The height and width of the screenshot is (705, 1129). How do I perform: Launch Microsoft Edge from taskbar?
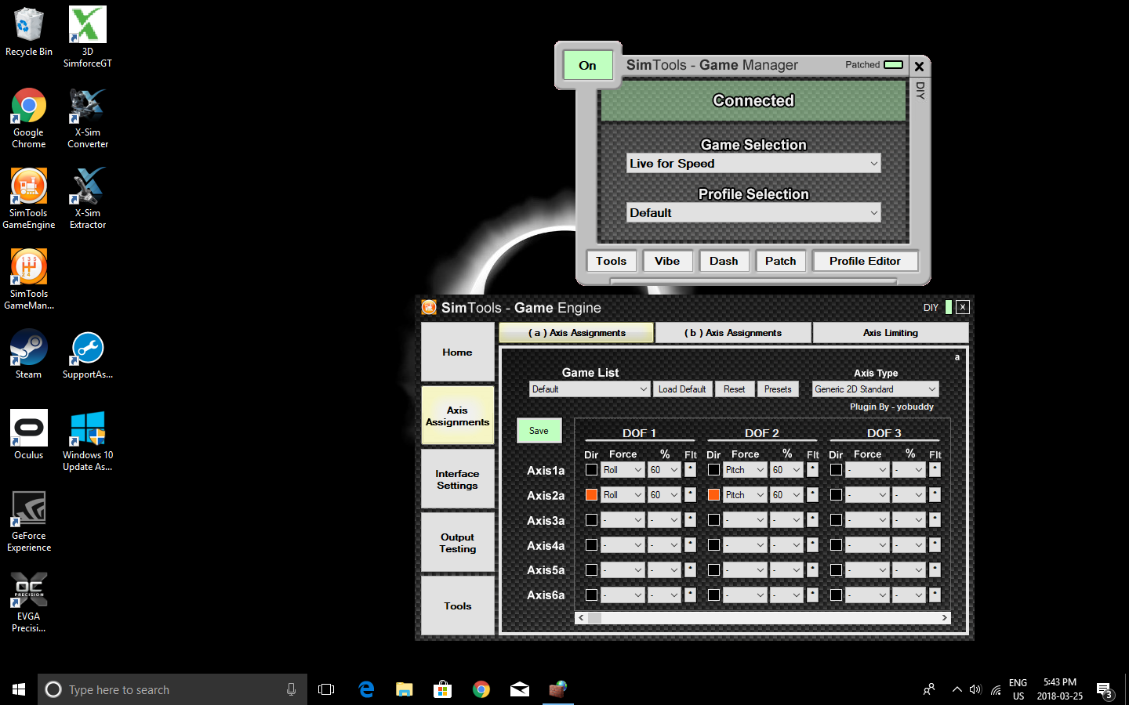366,689
